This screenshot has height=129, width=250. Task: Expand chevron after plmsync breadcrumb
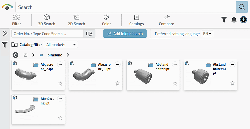[x=68, y=55]
